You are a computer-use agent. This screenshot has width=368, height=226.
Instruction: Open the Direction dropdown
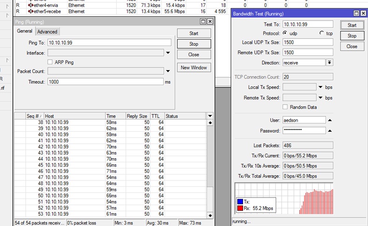(x=330, y=62)
